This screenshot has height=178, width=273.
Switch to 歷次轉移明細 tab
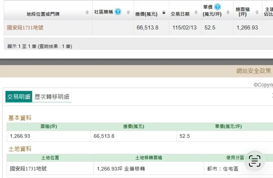[52, 97]
